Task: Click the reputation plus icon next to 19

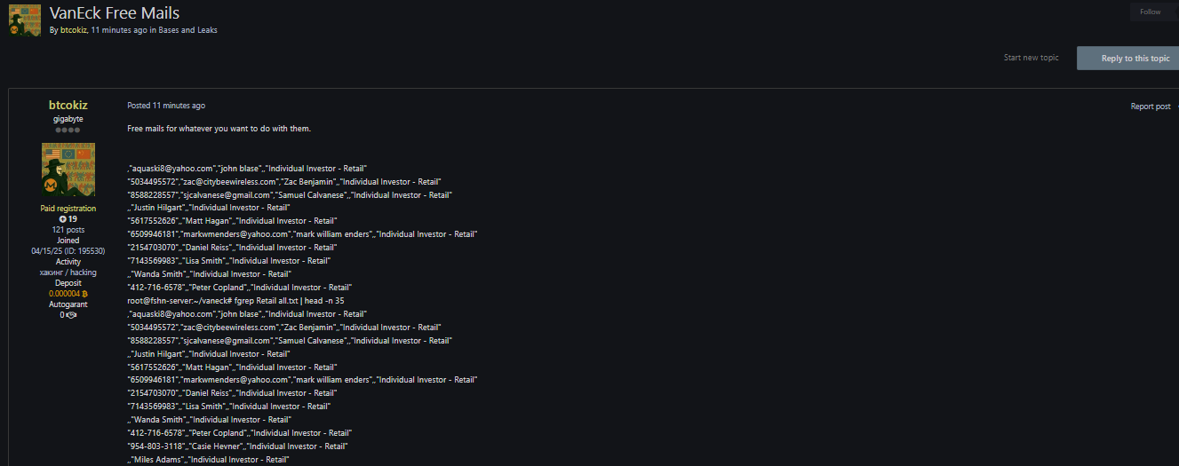Action: click(x=63, y=218)
